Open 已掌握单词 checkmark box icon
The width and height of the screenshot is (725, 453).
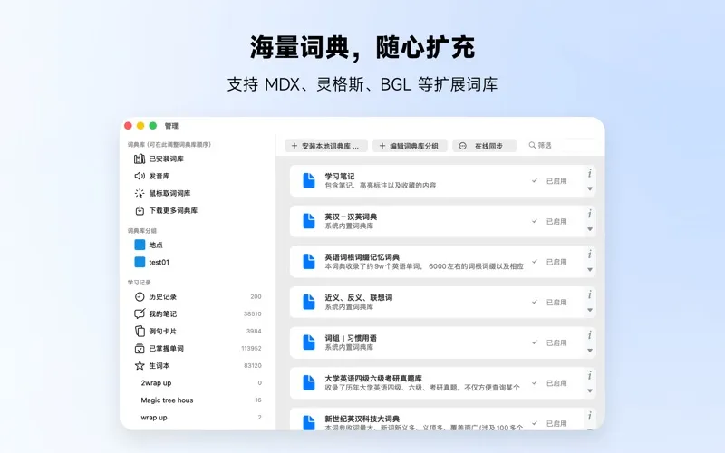click(x=140, y=349)
